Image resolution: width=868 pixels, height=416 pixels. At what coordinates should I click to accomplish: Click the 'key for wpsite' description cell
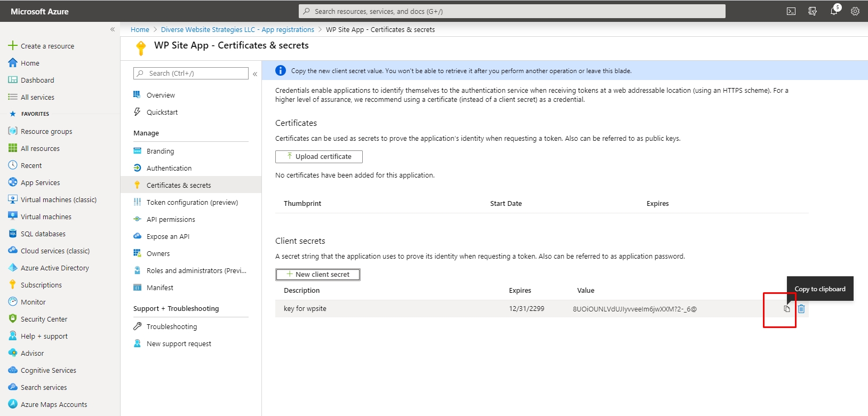[x=305, y=308]
